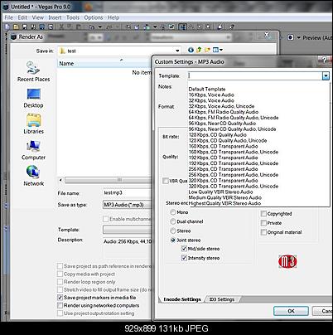Uncheck Save project markers in media file
333x335 pixels.
point(60,298)
